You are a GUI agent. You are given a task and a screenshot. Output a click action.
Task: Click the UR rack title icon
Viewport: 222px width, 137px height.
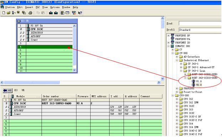click(19, 21)
